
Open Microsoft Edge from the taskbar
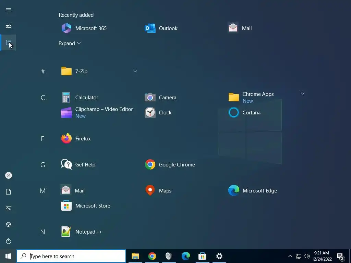tap(185, 256)
